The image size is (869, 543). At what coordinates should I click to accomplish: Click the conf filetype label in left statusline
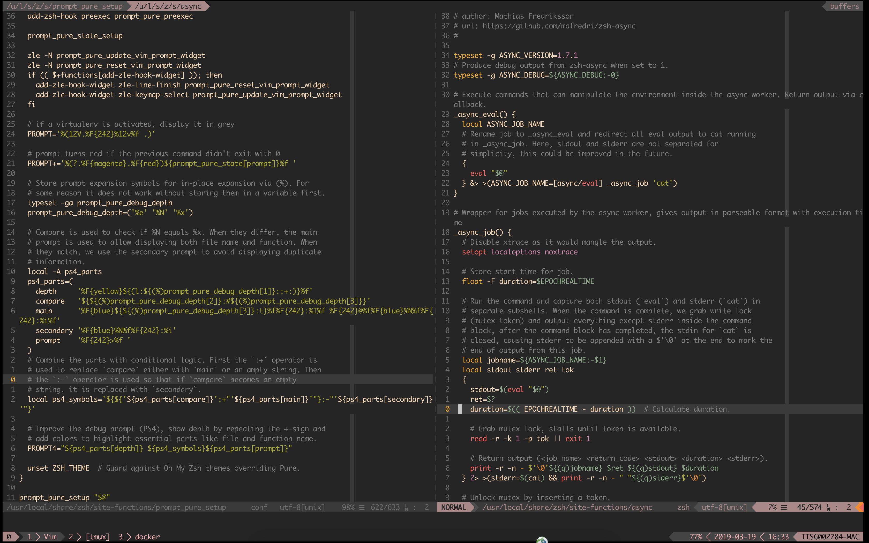click(259, 507)
